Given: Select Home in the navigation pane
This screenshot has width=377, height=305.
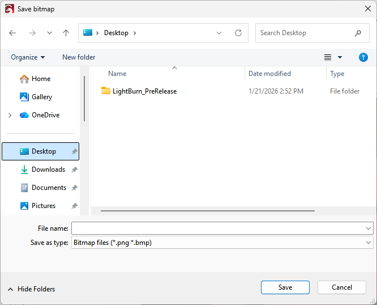Looking at the screenshot, I should point(41,79).
